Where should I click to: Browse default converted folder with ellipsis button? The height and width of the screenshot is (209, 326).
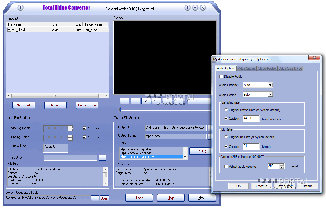click(95, 198)
